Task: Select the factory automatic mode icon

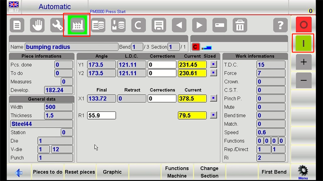Action: tap(77, 25)
